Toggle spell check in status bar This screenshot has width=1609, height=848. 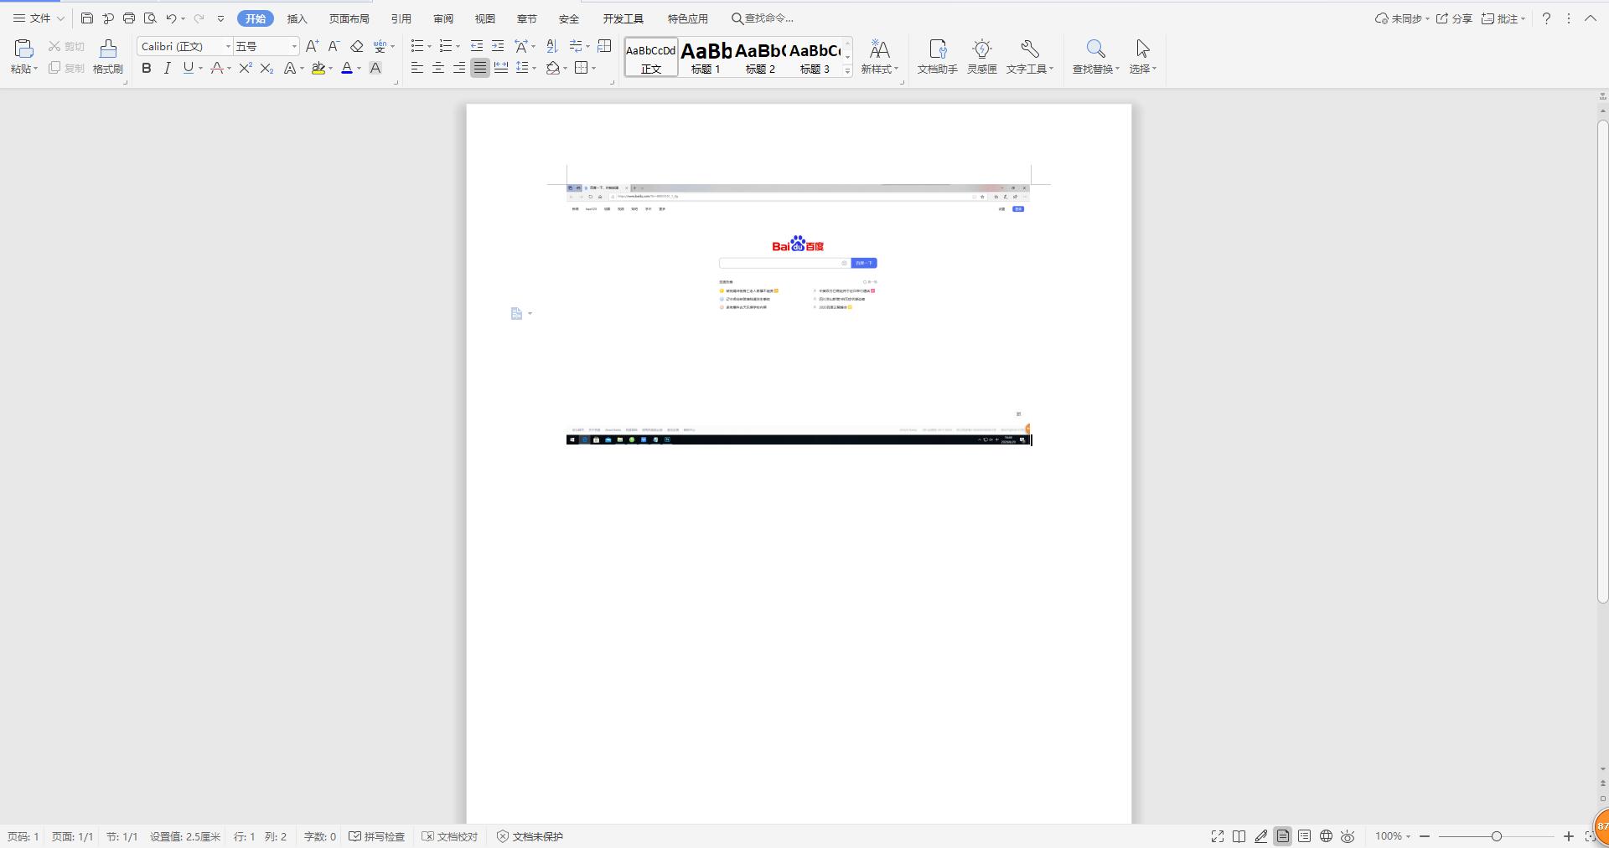point(377,836)
